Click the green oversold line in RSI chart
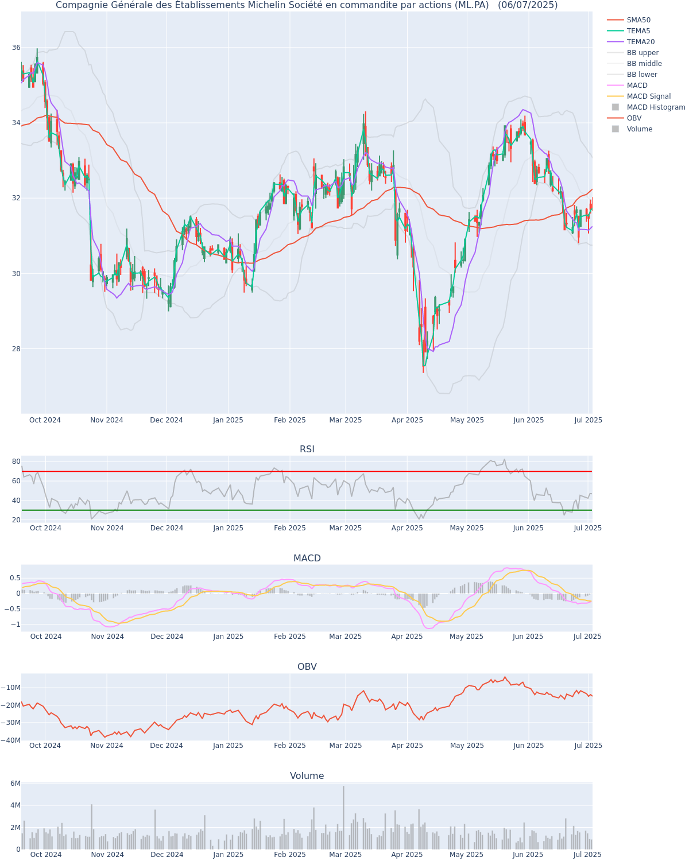689x861 pixels. pos(307,510)
